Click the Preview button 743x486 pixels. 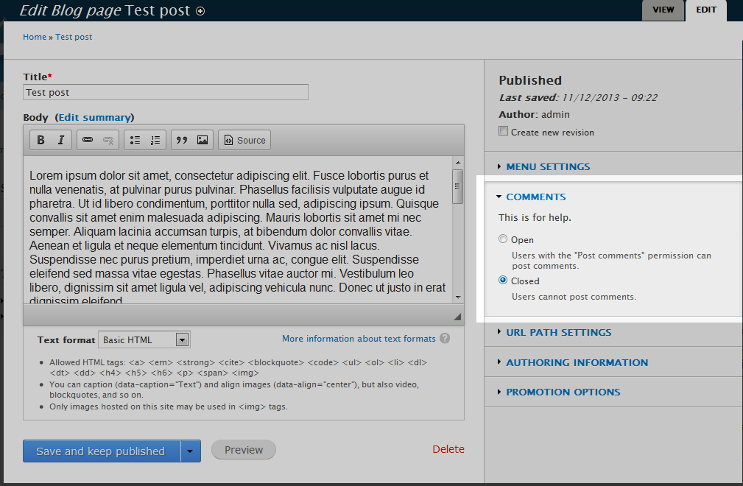[244, 449]
